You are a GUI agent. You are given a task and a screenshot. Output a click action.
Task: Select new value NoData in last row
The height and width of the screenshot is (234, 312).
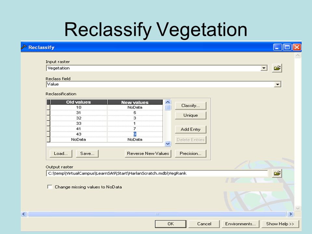coord(135,140)
